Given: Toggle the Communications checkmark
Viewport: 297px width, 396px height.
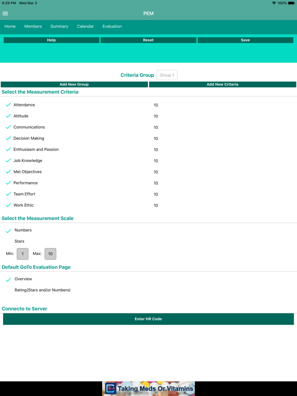Looking at the screenshot, I should click(8, 127).
